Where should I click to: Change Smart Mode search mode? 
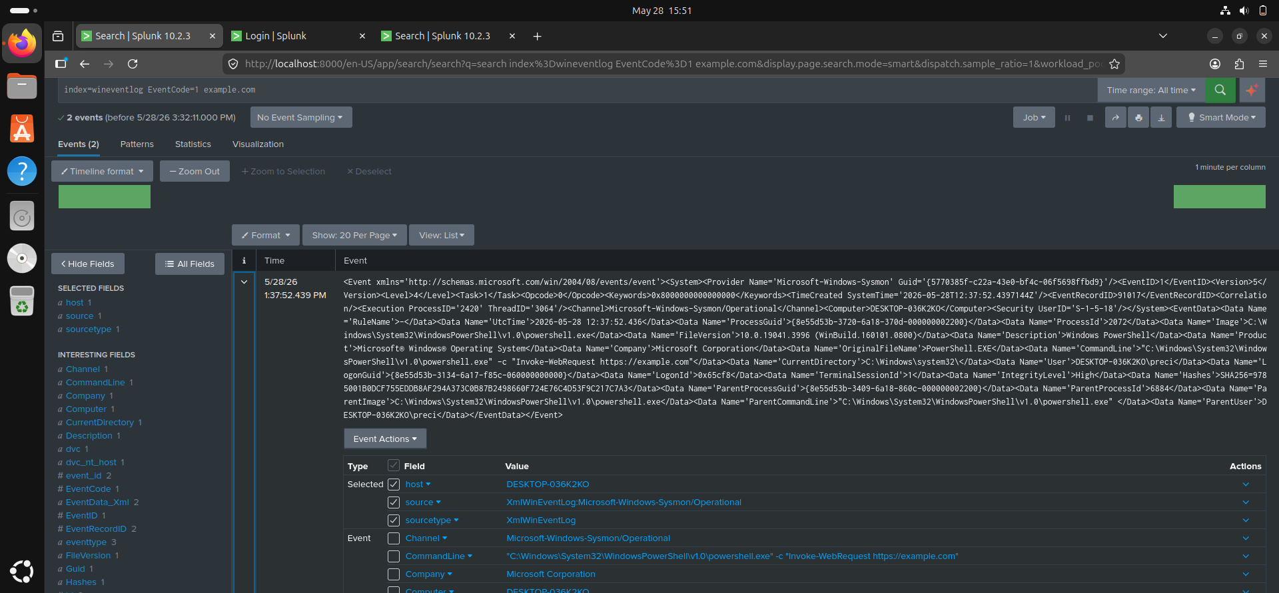(1221, 118)
